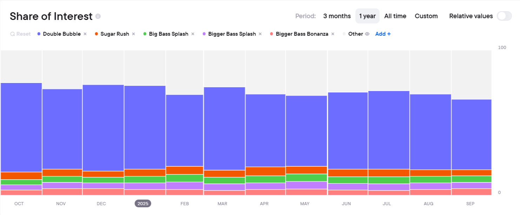Switch period to All time
This screenshot has width=520, height=215.
(x=395, y=16)
